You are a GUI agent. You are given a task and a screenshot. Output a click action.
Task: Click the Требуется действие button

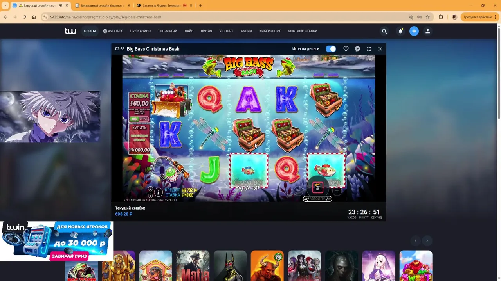tap(479, 17)
